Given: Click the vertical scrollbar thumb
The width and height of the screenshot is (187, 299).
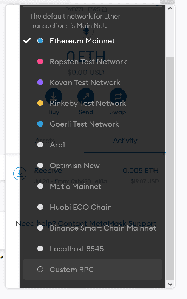Looking at the screenshot, I should (170, 168).
